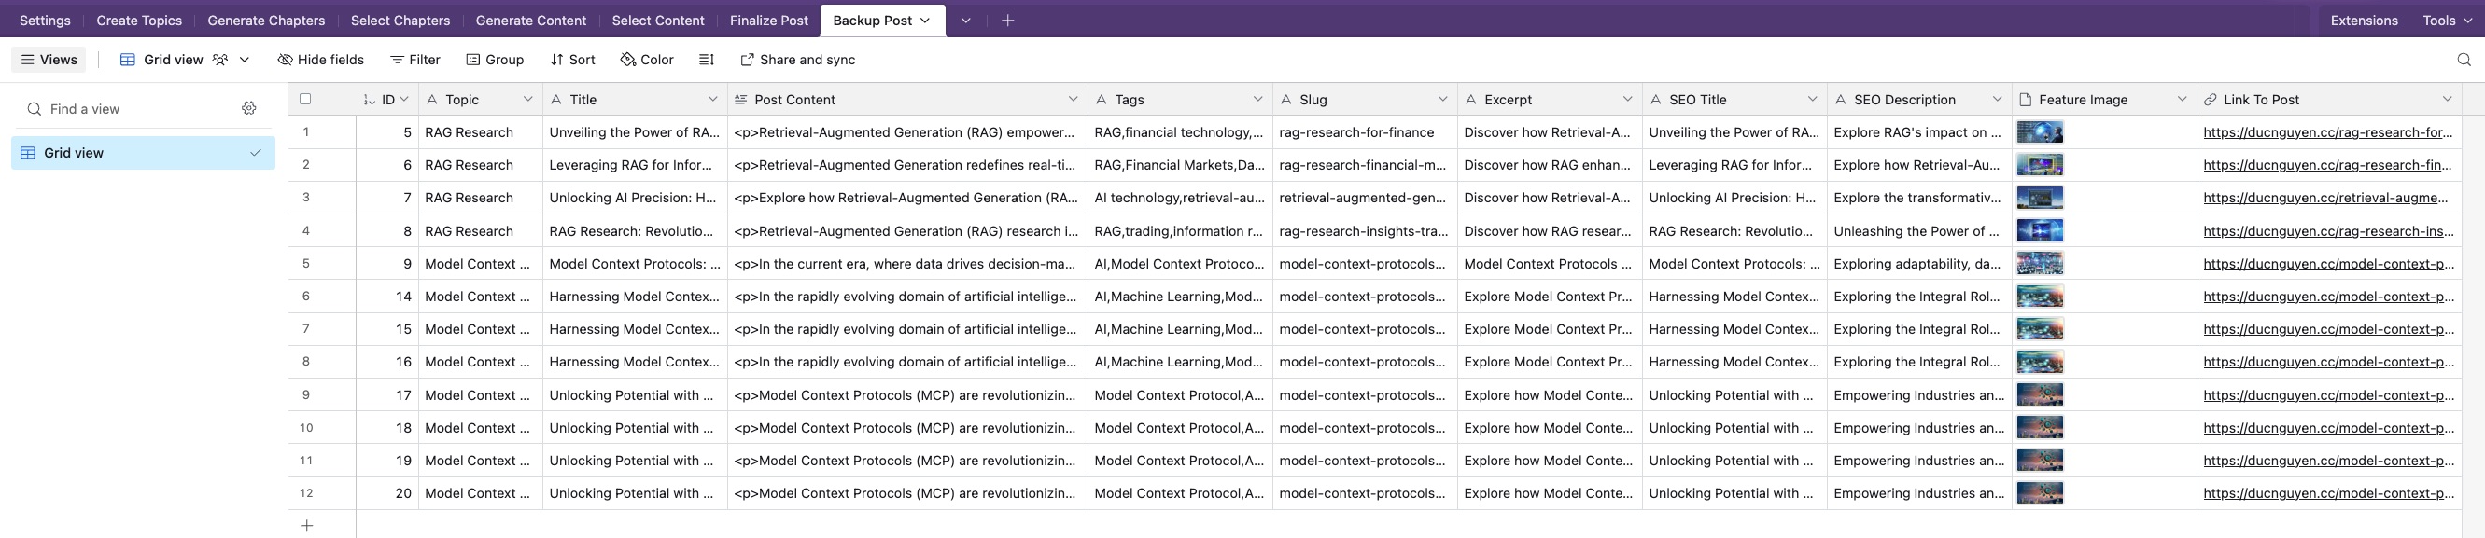Open the Sort tool
The width and height of the screenshot is (2485, 538).
572,60
